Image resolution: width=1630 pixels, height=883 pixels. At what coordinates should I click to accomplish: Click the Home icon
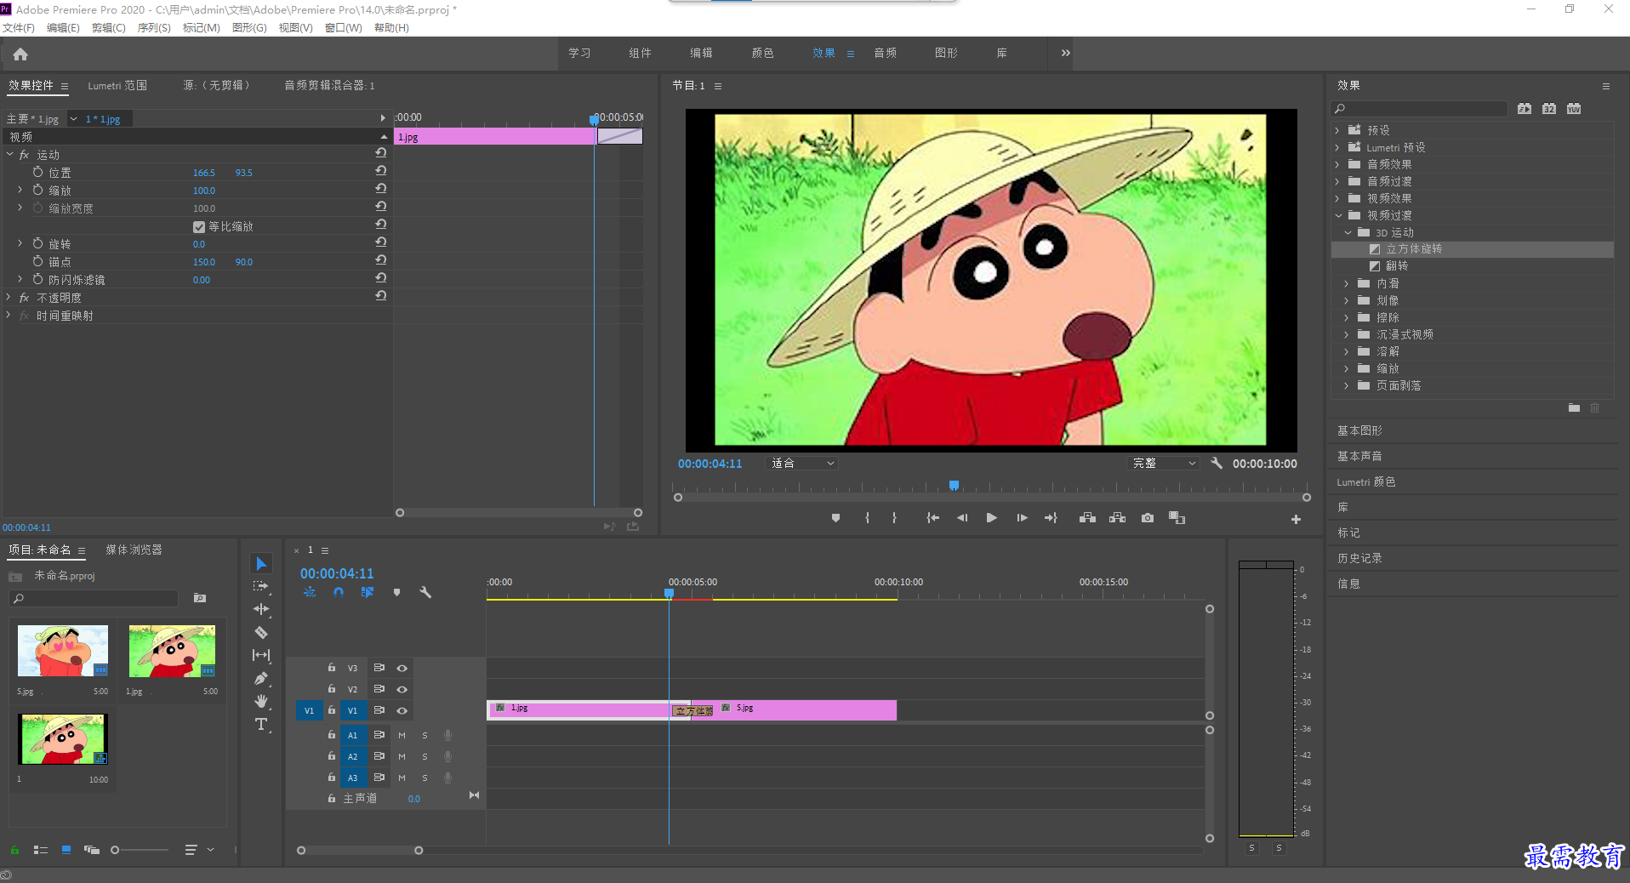20,54
